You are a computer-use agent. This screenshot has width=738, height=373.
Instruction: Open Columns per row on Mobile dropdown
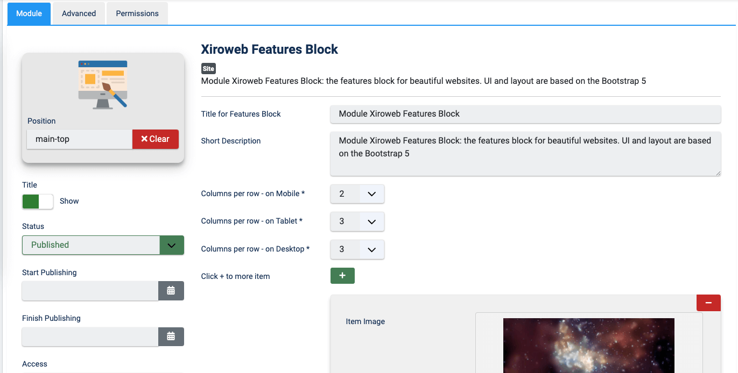coord(357,194)
